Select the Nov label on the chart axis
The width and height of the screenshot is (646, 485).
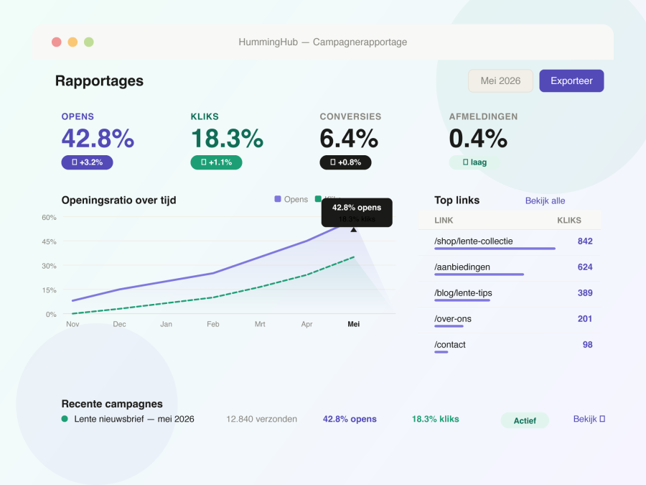pos(72,324)
